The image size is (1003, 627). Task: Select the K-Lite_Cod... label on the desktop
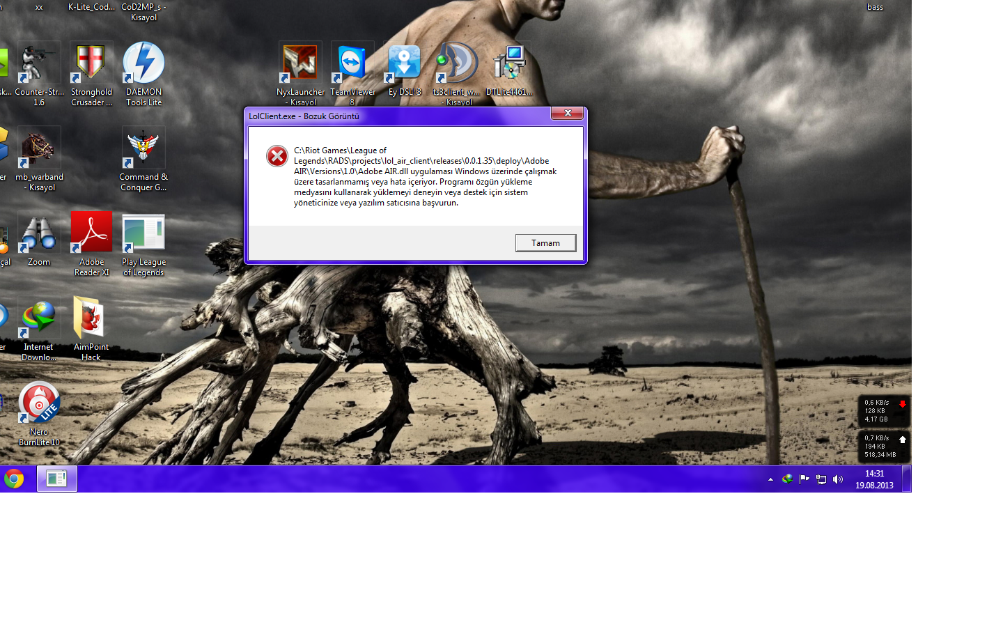pos(91,7)
